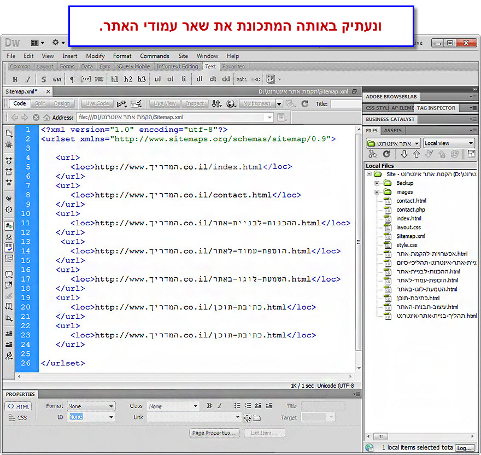Click the Italic icon in Text toolbar
The height and width of the screenshot is (455, 481).
(x=28, y=79)
